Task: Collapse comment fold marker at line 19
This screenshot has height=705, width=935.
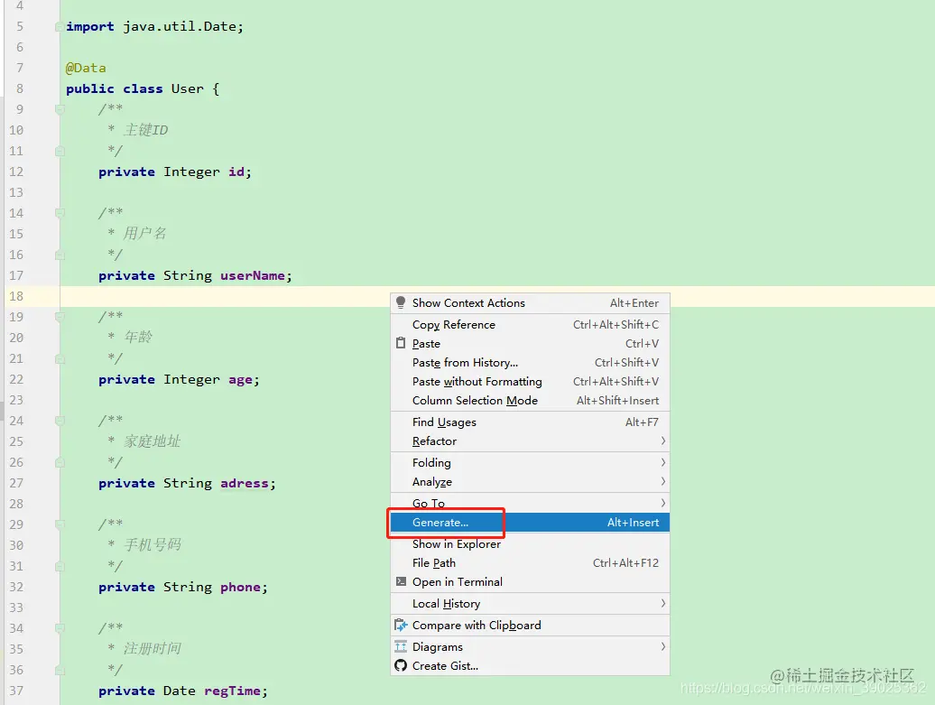Action: click(x=59, y=317)
